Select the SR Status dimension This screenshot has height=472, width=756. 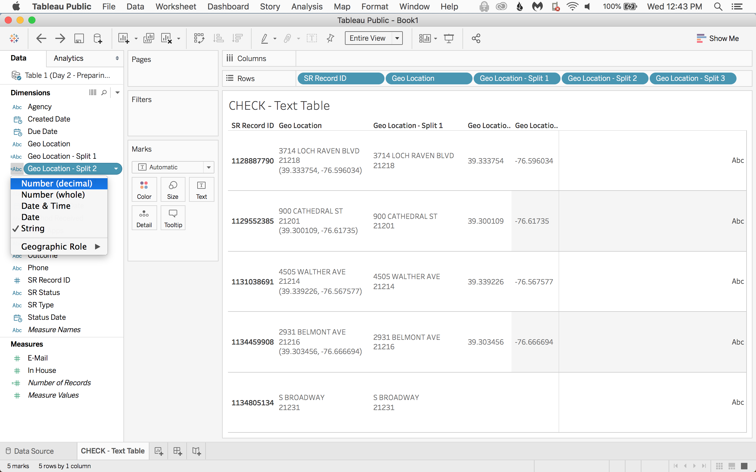44,293
